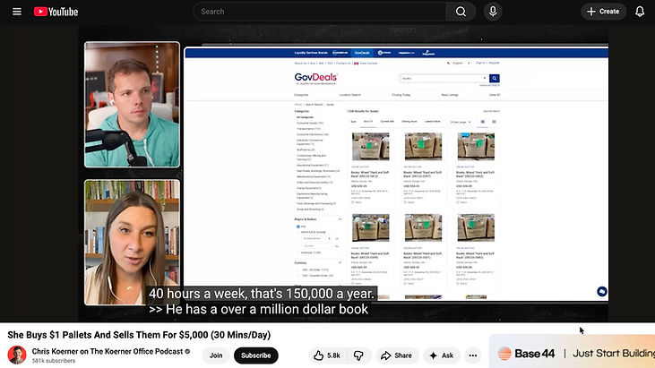Toggle the USD currency checkbox

pos(298,270)
